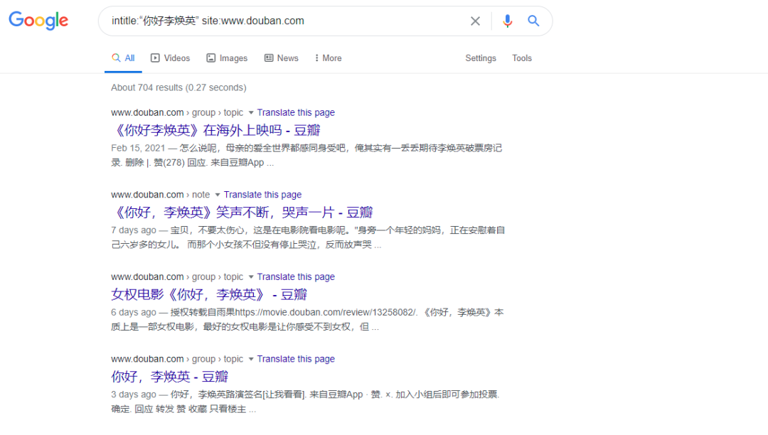Click the www.douban.com › note URL breadcrumb
Image resolution: width=768 pixels, height=435 pixels.
(x=160, y=195)
